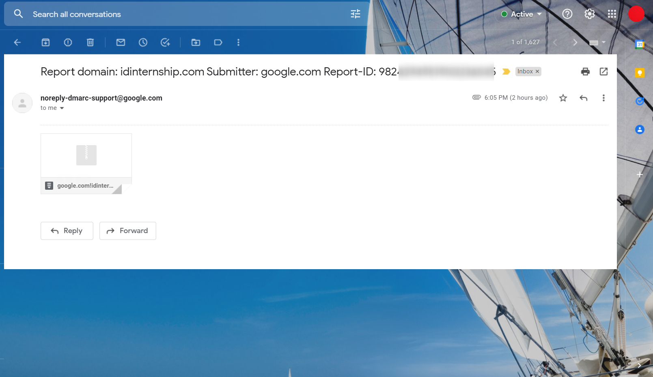Viewport: 653px width, 377px height.
Task: Show the older conversation
Action: [x=575, y=42]
